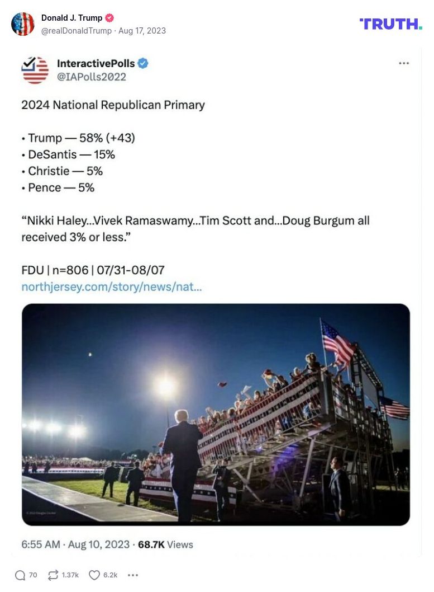Open the ellipsis menu below the post
Viewport: 434px width, 592px height.
[132, 576]
